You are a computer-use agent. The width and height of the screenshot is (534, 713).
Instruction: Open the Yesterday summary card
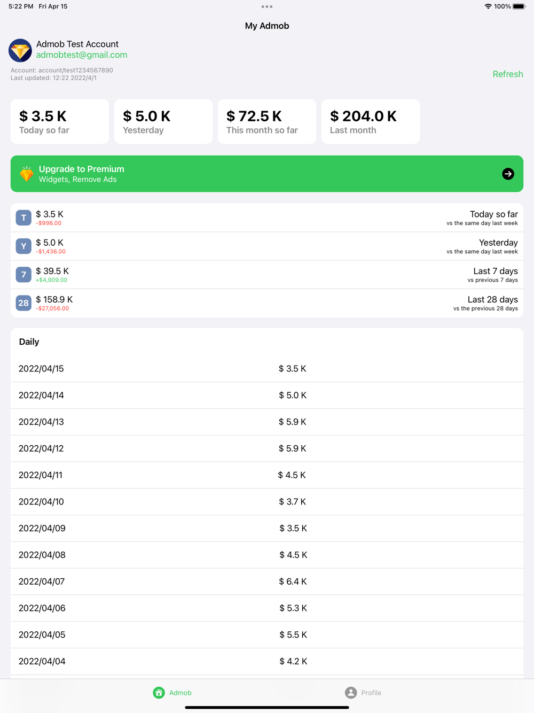click(163, 121)
